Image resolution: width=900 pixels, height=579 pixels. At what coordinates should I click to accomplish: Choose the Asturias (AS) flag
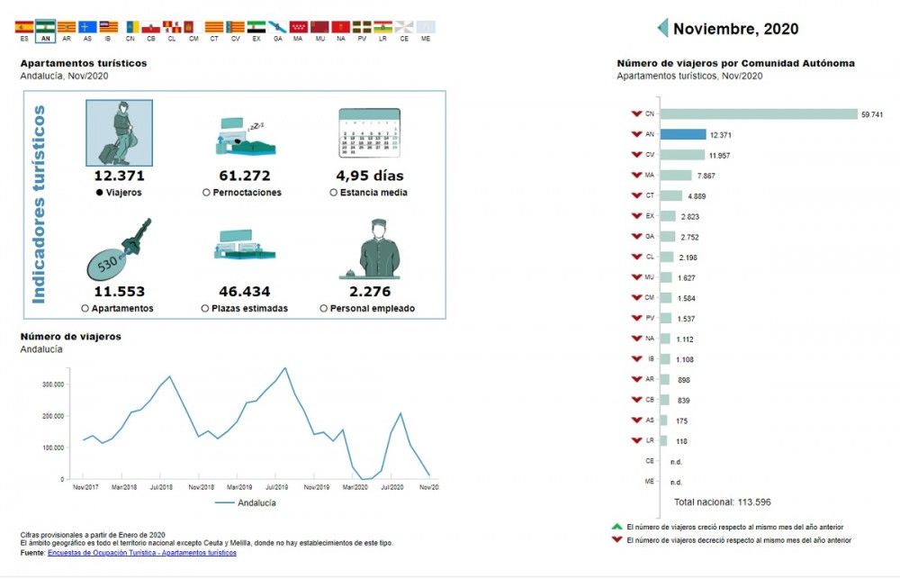point(87,27)
